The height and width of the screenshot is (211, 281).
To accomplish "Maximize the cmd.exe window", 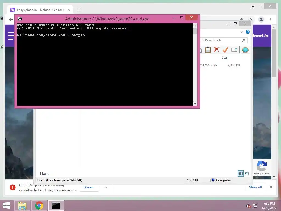I will pos(182,17).
